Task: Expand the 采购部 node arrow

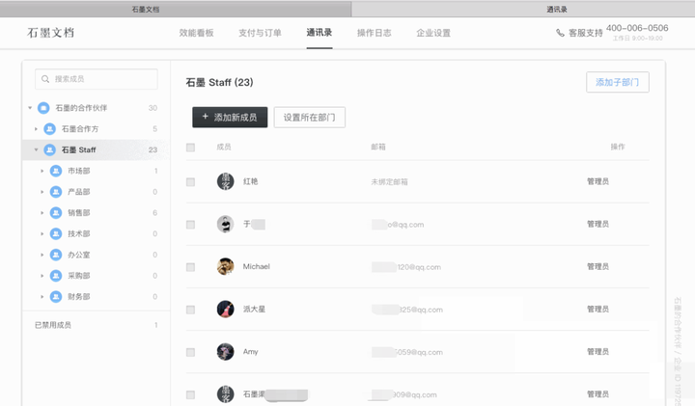Action: click(42, 276)
